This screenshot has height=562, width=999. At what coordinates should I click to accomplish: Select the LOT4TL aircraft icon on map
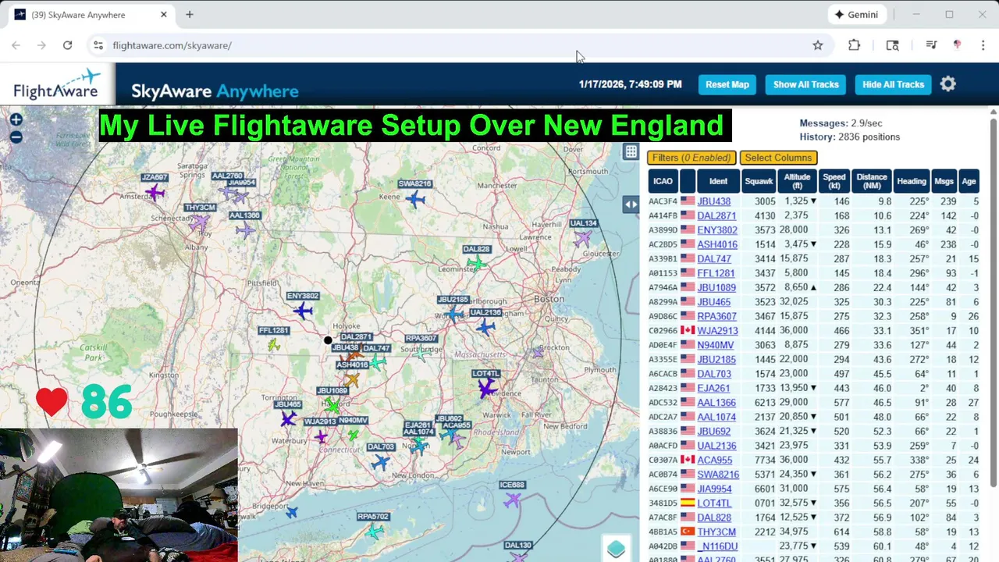click(x=487, y=388)
